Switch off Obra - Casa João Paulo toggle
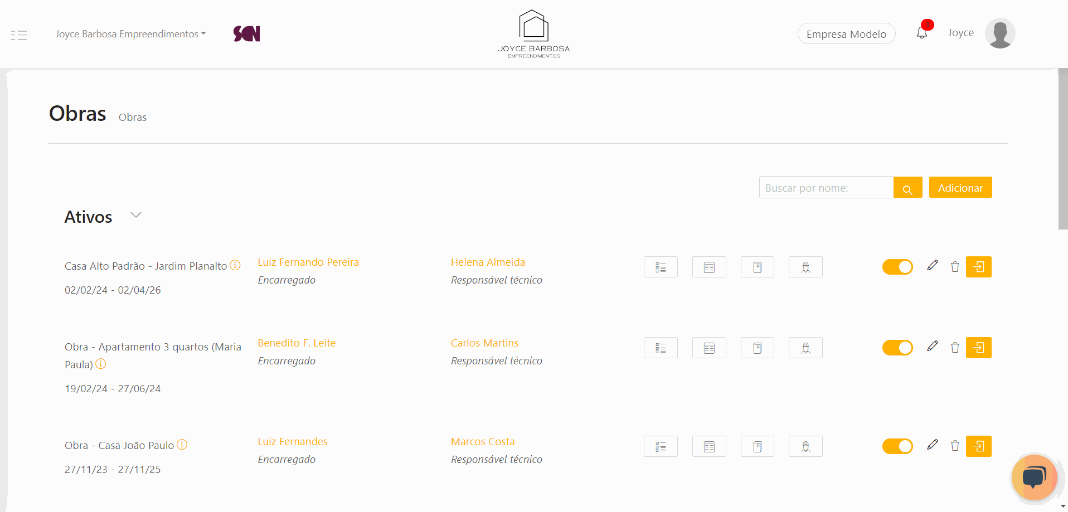This screenshot has width=1068, height=512. click(x=897, y=446)
